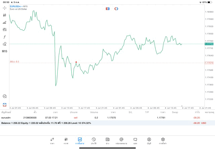Screen dimensions: 215x150
Task: Open the M15 timeframe selector
Action: click(x=4, y=51)
